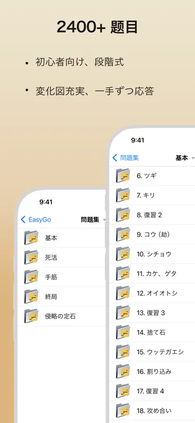Image resolution: width=195 pixels, height=423 pixels.
Task: Open folder icon for 13. 復習 3
Action: click(x=123, y=312)
